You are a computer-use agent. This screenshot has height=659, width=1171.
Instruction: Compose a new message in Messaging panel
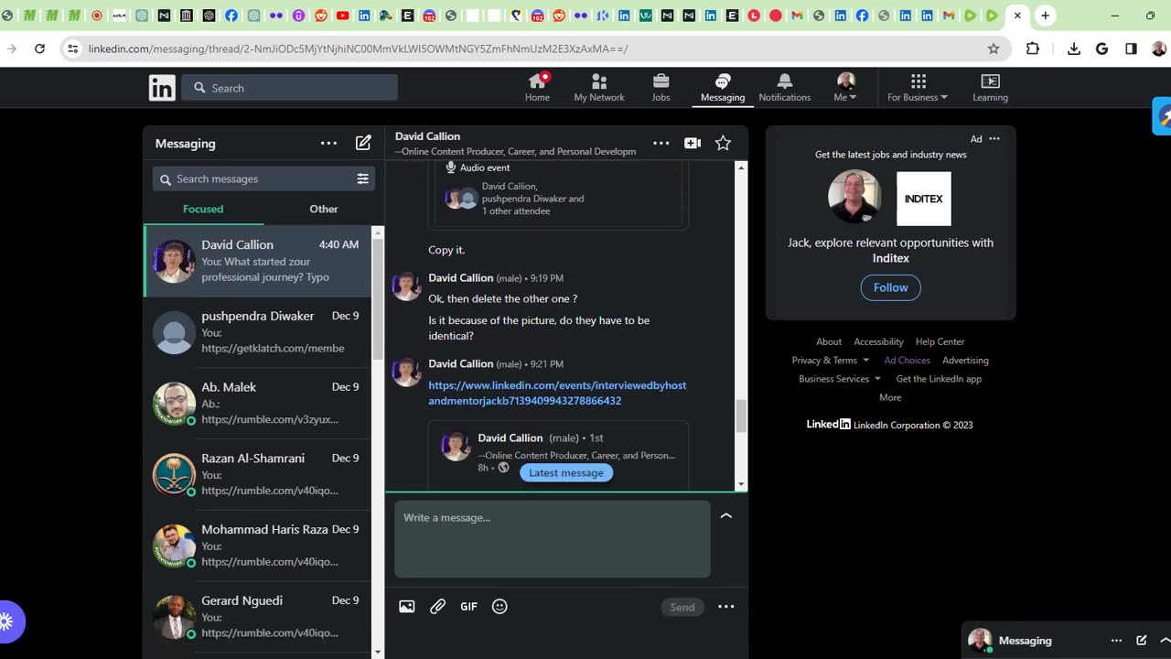[x=363, y=143]
